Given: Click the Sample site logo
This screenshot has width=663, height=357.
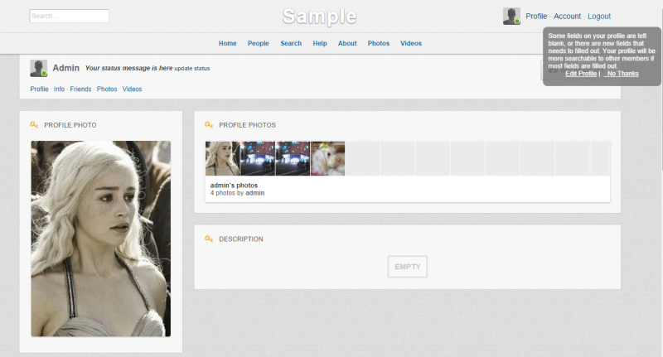Looking at the screenshot, I should tap(320, 17).
